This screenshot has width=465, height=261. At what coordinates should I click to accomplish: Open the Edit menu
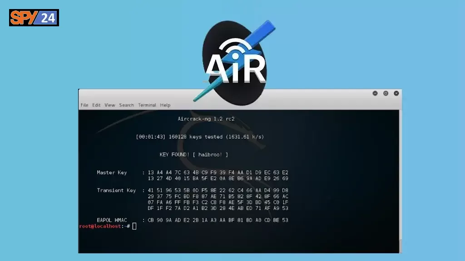coord(96,105)
